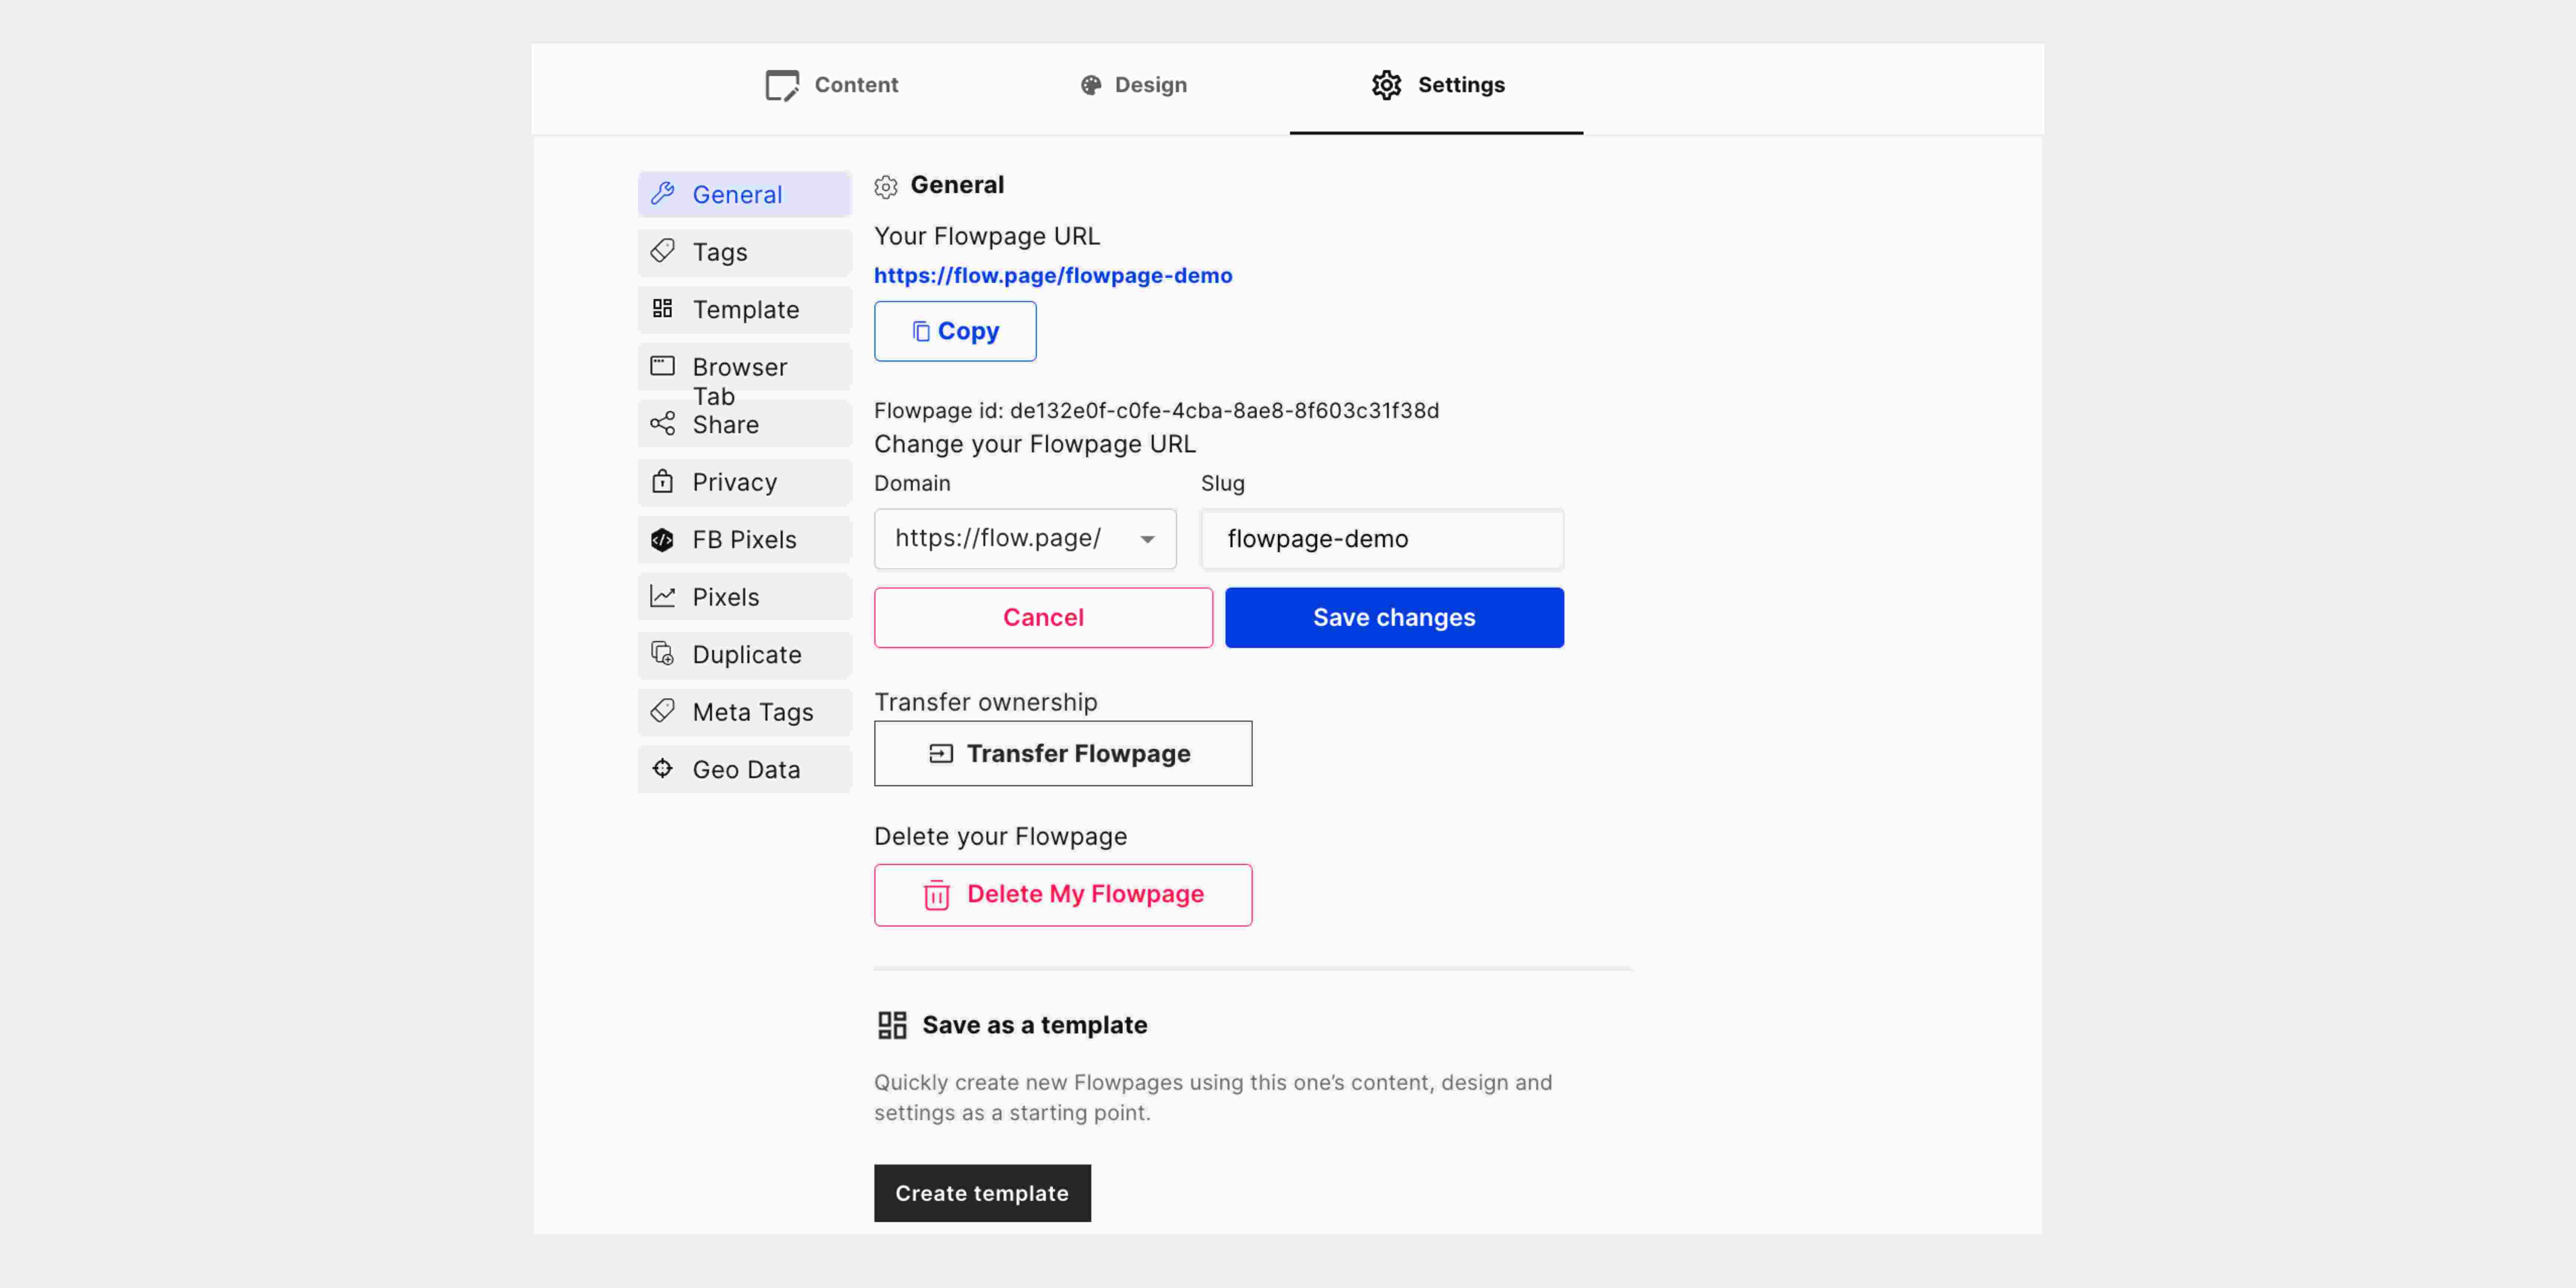Image resolution: width=2576 pixels, height=1288 pixels.
Task: Click Save changes
Action: pos(1394,617)
